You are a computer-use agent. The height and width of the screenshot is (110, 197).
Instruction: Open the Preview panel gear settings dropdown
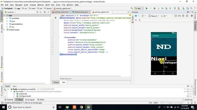pyautogui.click(x=188, y=12)
